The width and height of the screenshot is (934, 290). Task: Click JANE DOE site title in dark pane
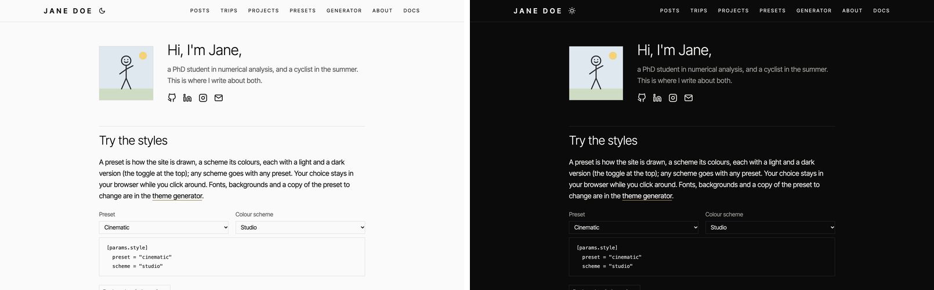pyautogui.click(x=538, y=10)
